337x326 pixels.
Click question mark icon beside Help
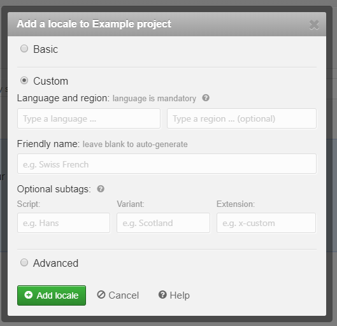point(162,295)
